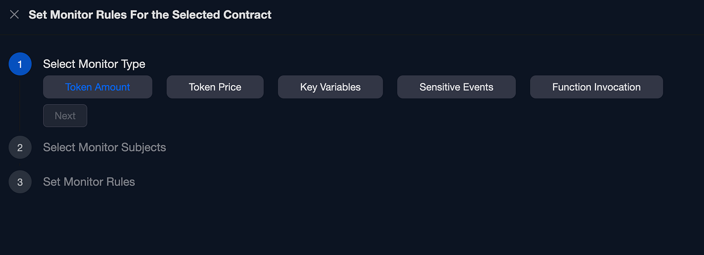This screenshot has height=255, width=704.
Task: Select Sensitive Events monitor type
Action: click(456, 87)
